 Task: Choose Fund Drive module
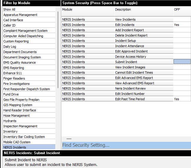pyautogui.click(x=29, y=94)
